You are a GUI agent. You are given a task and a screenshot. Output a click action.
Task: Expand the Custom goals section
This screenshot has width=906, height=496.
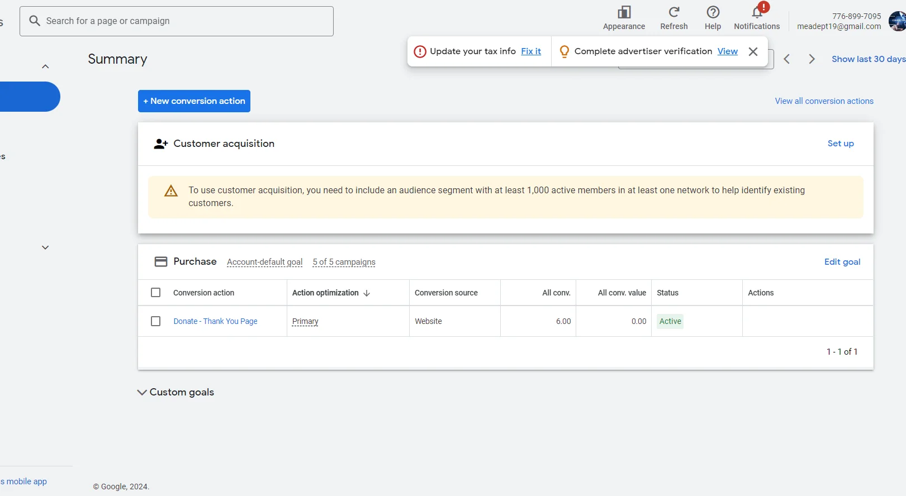[142, 392]
